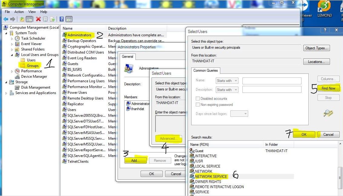Click the Device Manager icon in tree
Image resolution: width=343 pixels, height=196 pixels.
[x=17, y=77]
